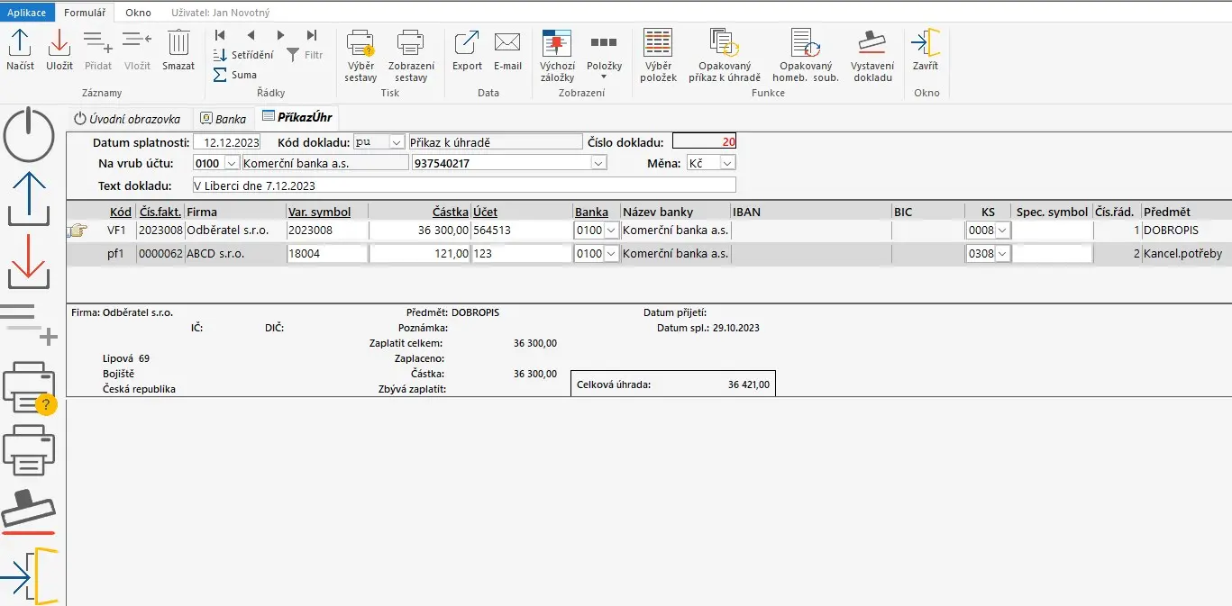Click the Načíst icon in the ribbon
The image size is (1232, 606).
(20, 43)
